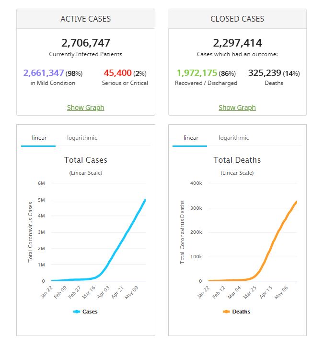Click the blue Cases legend marker icon
The width and height of the screenshot is (323, 349).
(77, 312)
